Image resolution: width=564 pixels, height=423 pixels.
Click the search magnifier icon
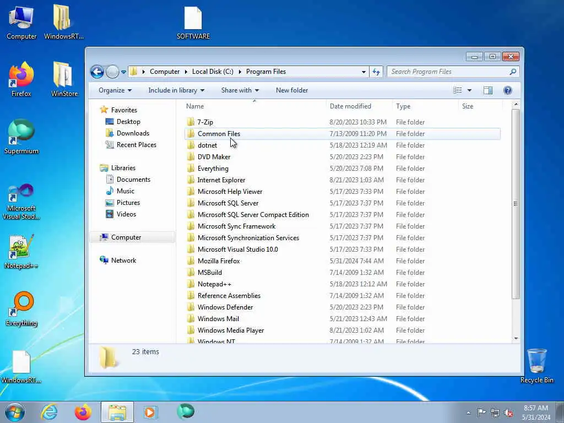click(x=513, y=72)
